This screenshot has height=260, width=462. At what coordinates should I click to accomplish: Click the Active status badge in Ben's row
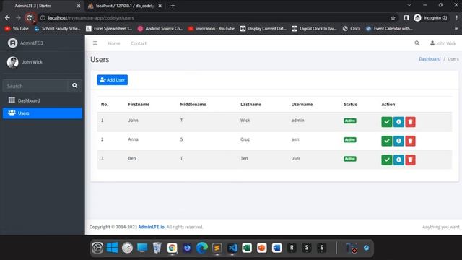(350, 159)
